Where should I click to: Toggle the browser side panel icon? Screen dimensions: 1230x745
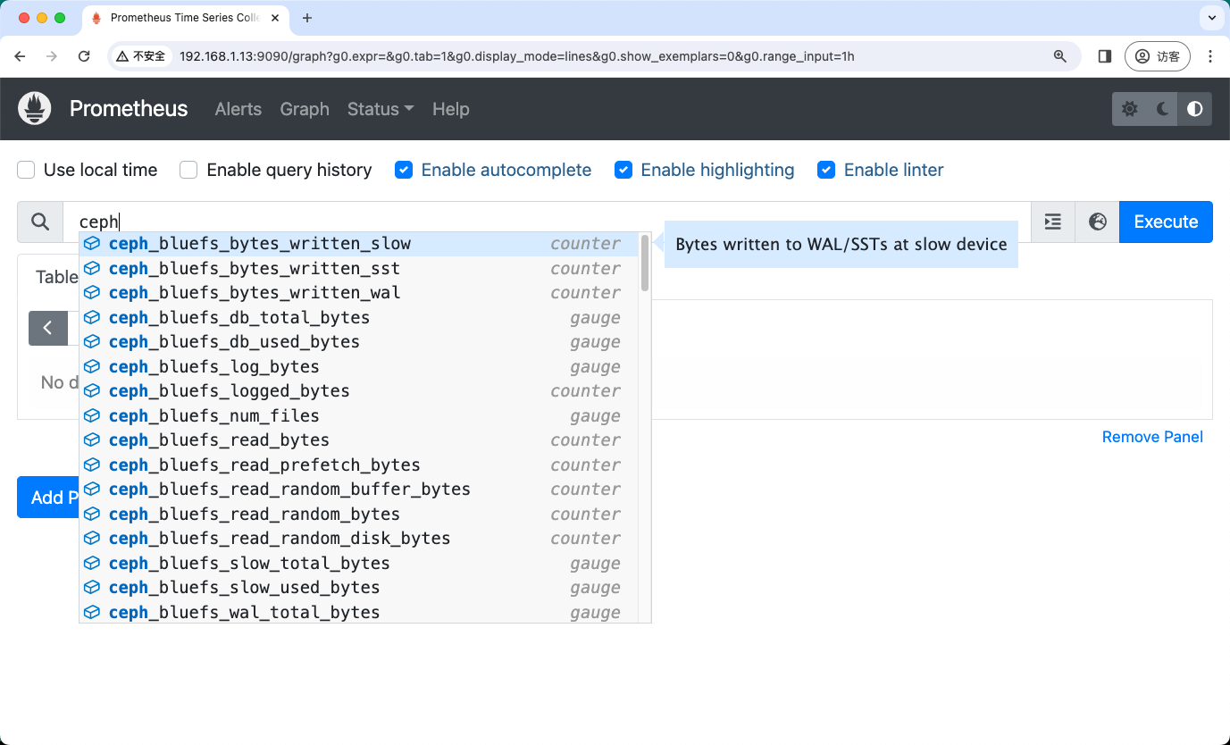pyautogui.click(x=1105, y=56)
